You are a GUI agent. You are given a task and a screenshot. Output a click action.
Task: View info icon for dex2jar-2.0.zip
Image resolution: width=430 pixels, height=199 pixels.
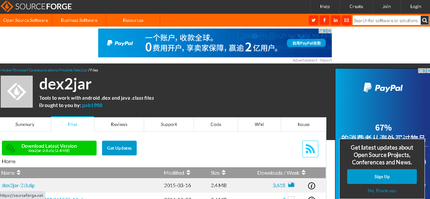[311, 186]
